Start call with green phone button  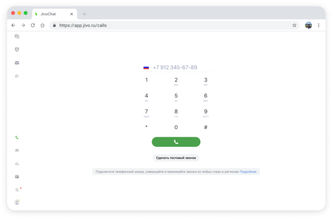[176, 142]
